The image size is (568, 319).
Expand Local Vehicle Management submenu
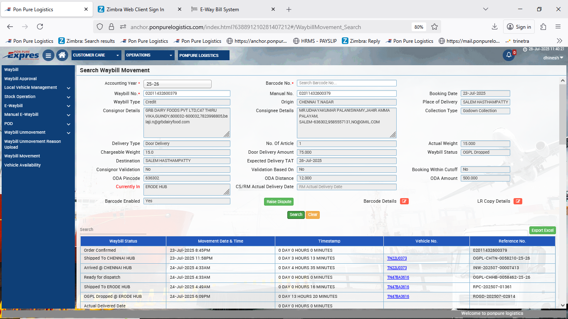coord(68,88)
